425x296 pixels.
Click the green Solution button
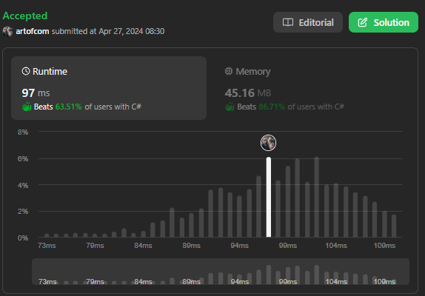(x=384, y=22)
